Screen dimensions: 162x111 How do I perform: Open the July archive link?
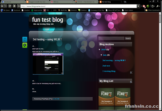point(105,55)
